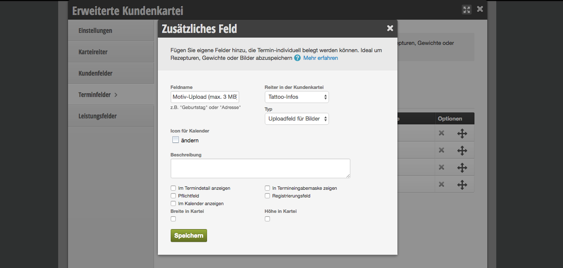Click the green Speichern button
563x268 pixels.
tap(189, 236)
